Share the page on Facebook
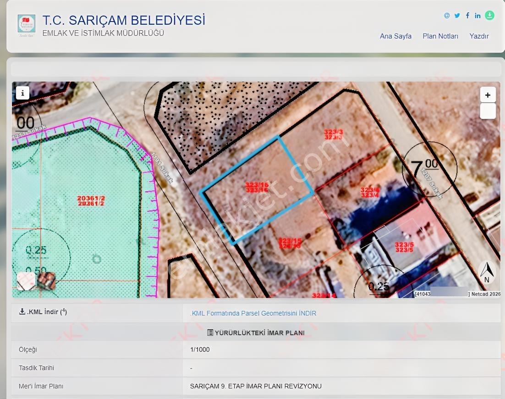Viewport: 505px width, 399px height. tap(467, 16)
